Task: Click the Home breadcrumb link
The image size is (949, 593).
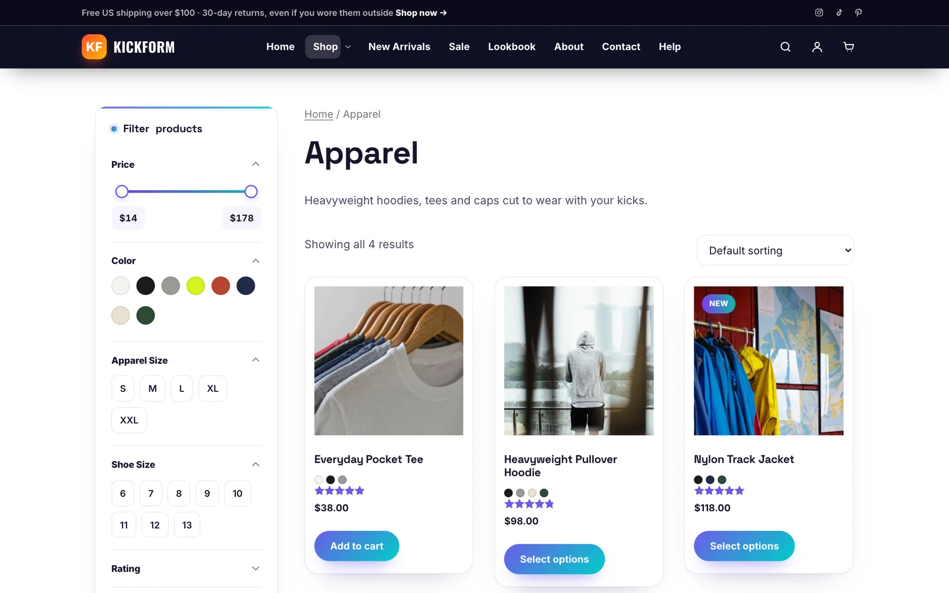Action: [x=319, y=114]
